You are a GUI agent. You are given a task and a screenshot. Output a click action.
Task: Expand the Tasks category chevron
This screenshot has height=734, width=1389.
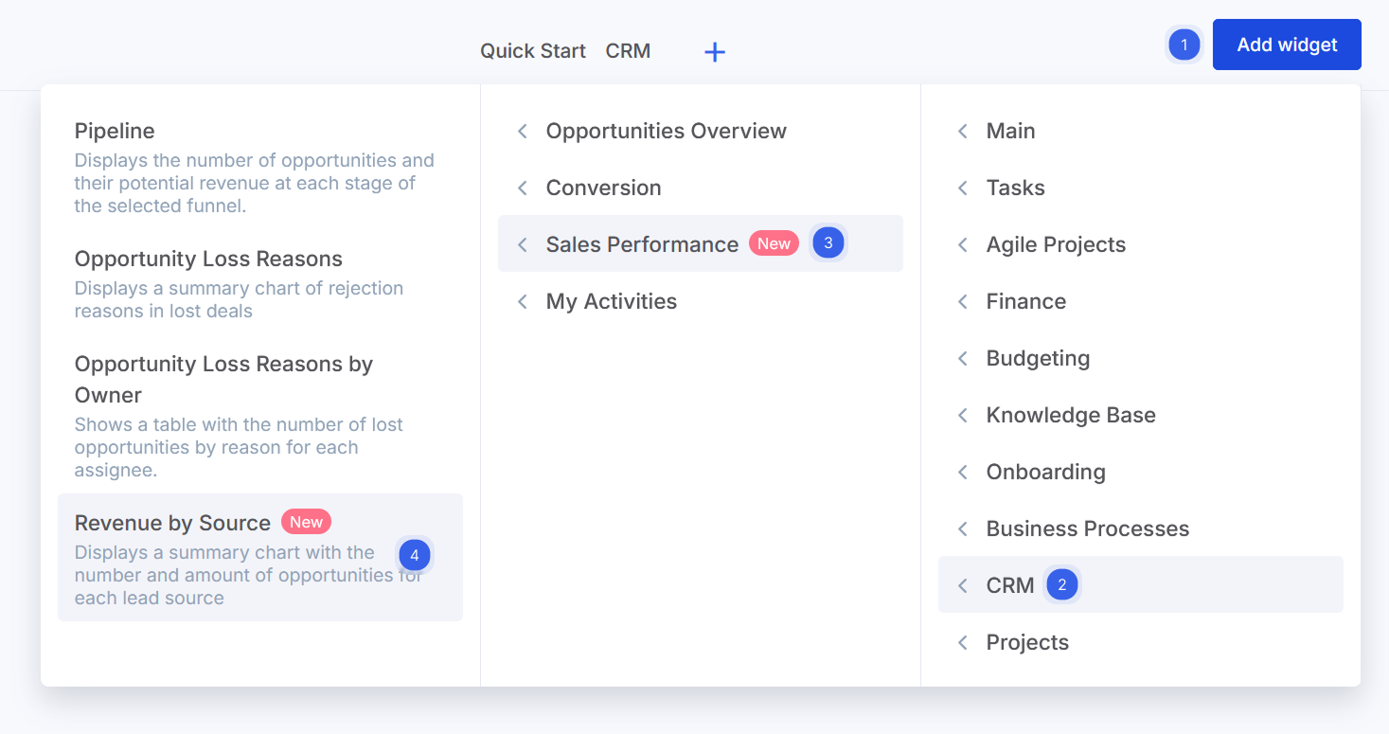tap(963, 188)
